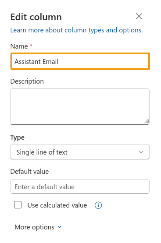Click the Description label

click(x=27, y=81)
